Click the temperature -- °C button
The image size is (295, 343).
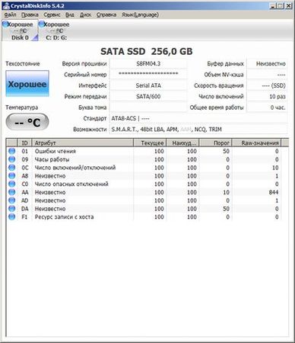27,122
